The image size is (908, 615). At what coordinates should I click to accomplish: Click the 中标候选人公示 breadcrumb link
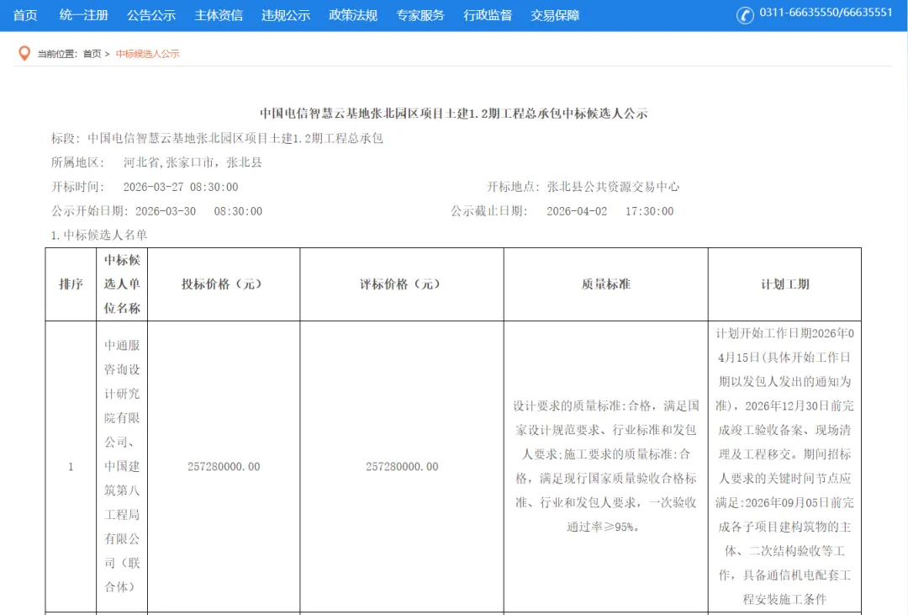(148, 54)
